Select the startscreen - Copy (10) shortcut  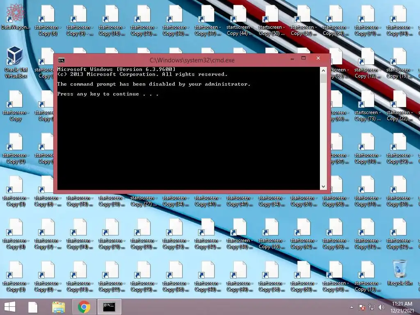point(367,148)
